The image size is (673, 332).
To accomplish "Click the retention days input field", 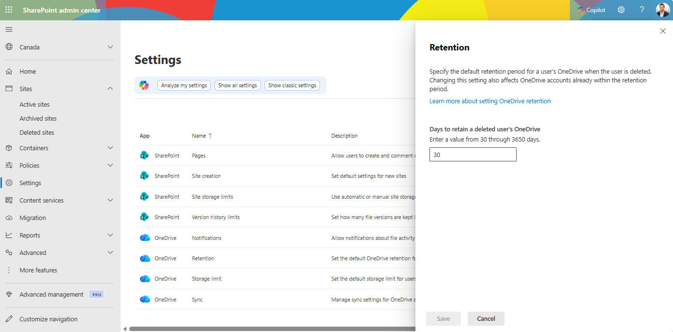I will coord(473,154).
